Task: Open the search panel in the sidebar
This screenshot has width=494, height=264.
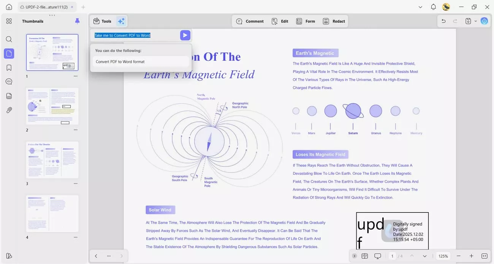Action: pyautogui.click(x=9, y=39)
